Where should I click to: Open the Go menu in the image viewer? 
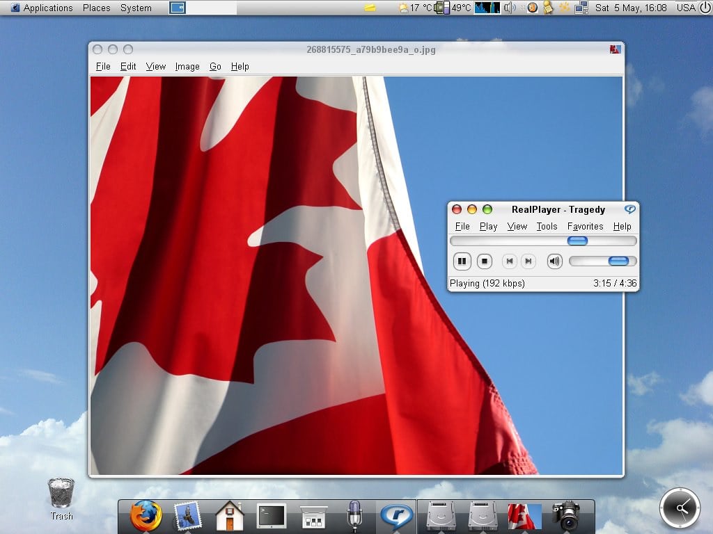point(215,67)
